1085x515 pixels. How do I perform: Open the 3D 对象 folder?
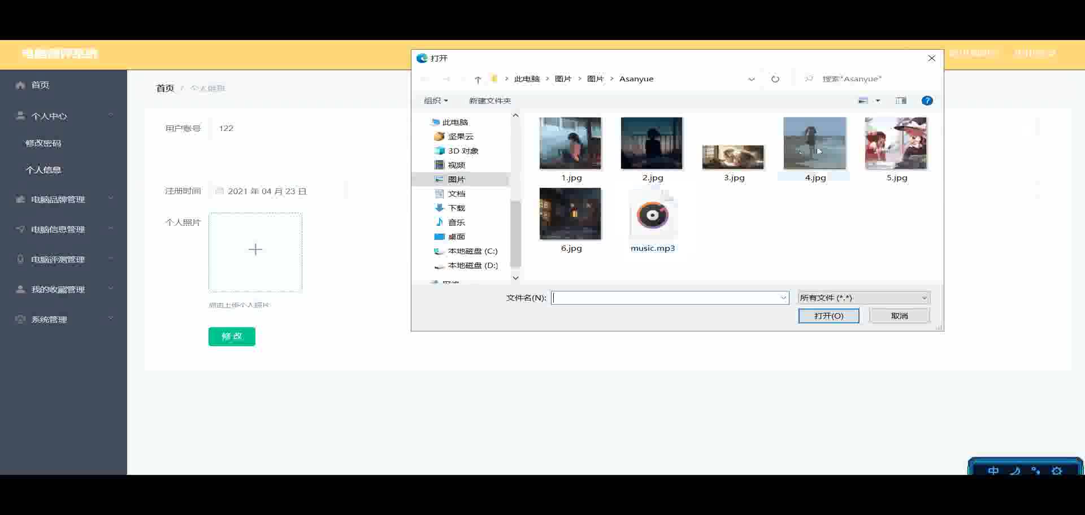(462, 151)
